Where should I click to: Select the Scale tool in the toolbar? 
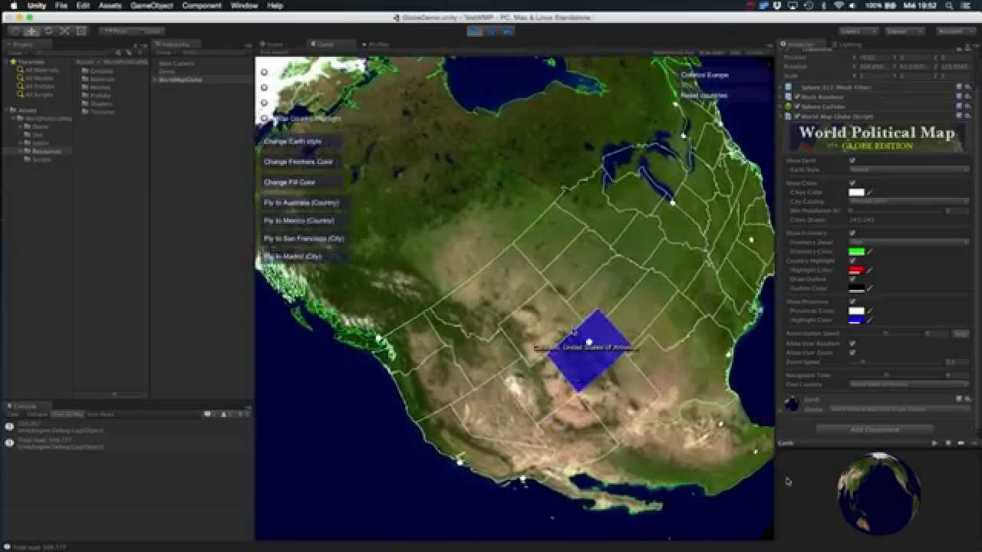[62, 31]
